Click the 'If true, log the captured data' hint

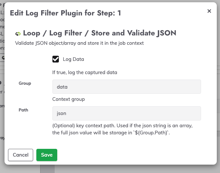[x=85, y=72]
